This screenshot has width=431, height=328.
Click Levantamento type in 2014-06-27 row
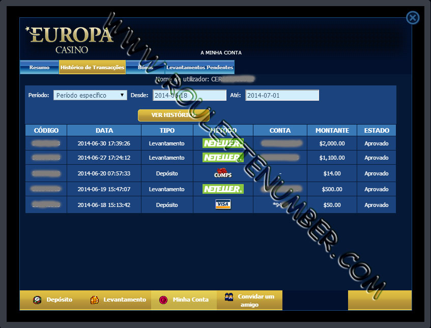tap(166, 158)
